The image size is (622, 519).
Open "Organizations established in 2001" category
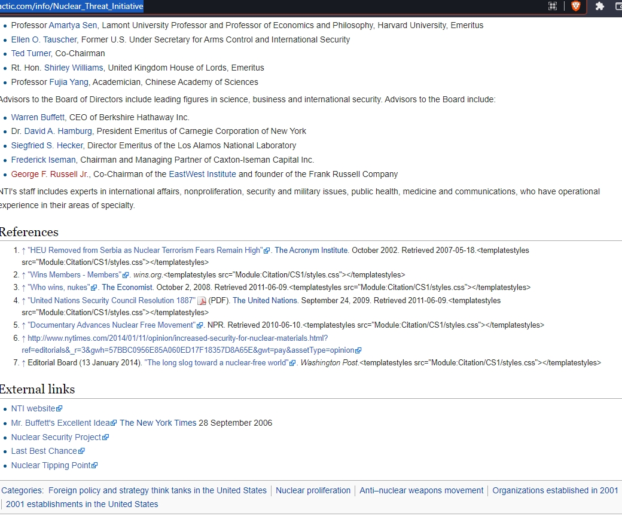point(555,490)
